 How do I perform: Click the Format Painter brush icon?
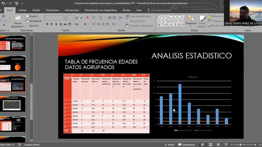(x=3, y=25)
